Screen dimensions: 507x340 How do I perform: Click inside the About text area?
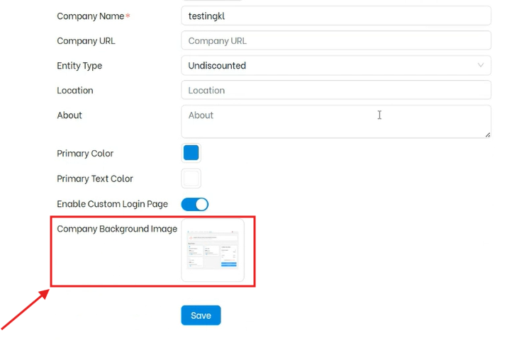[335, 121]
